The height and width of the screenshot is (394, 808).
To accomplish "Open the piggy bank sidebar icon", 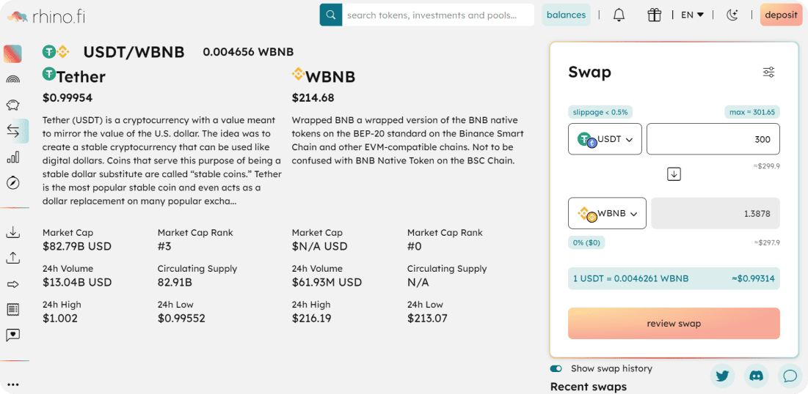I will click(13, 105).
